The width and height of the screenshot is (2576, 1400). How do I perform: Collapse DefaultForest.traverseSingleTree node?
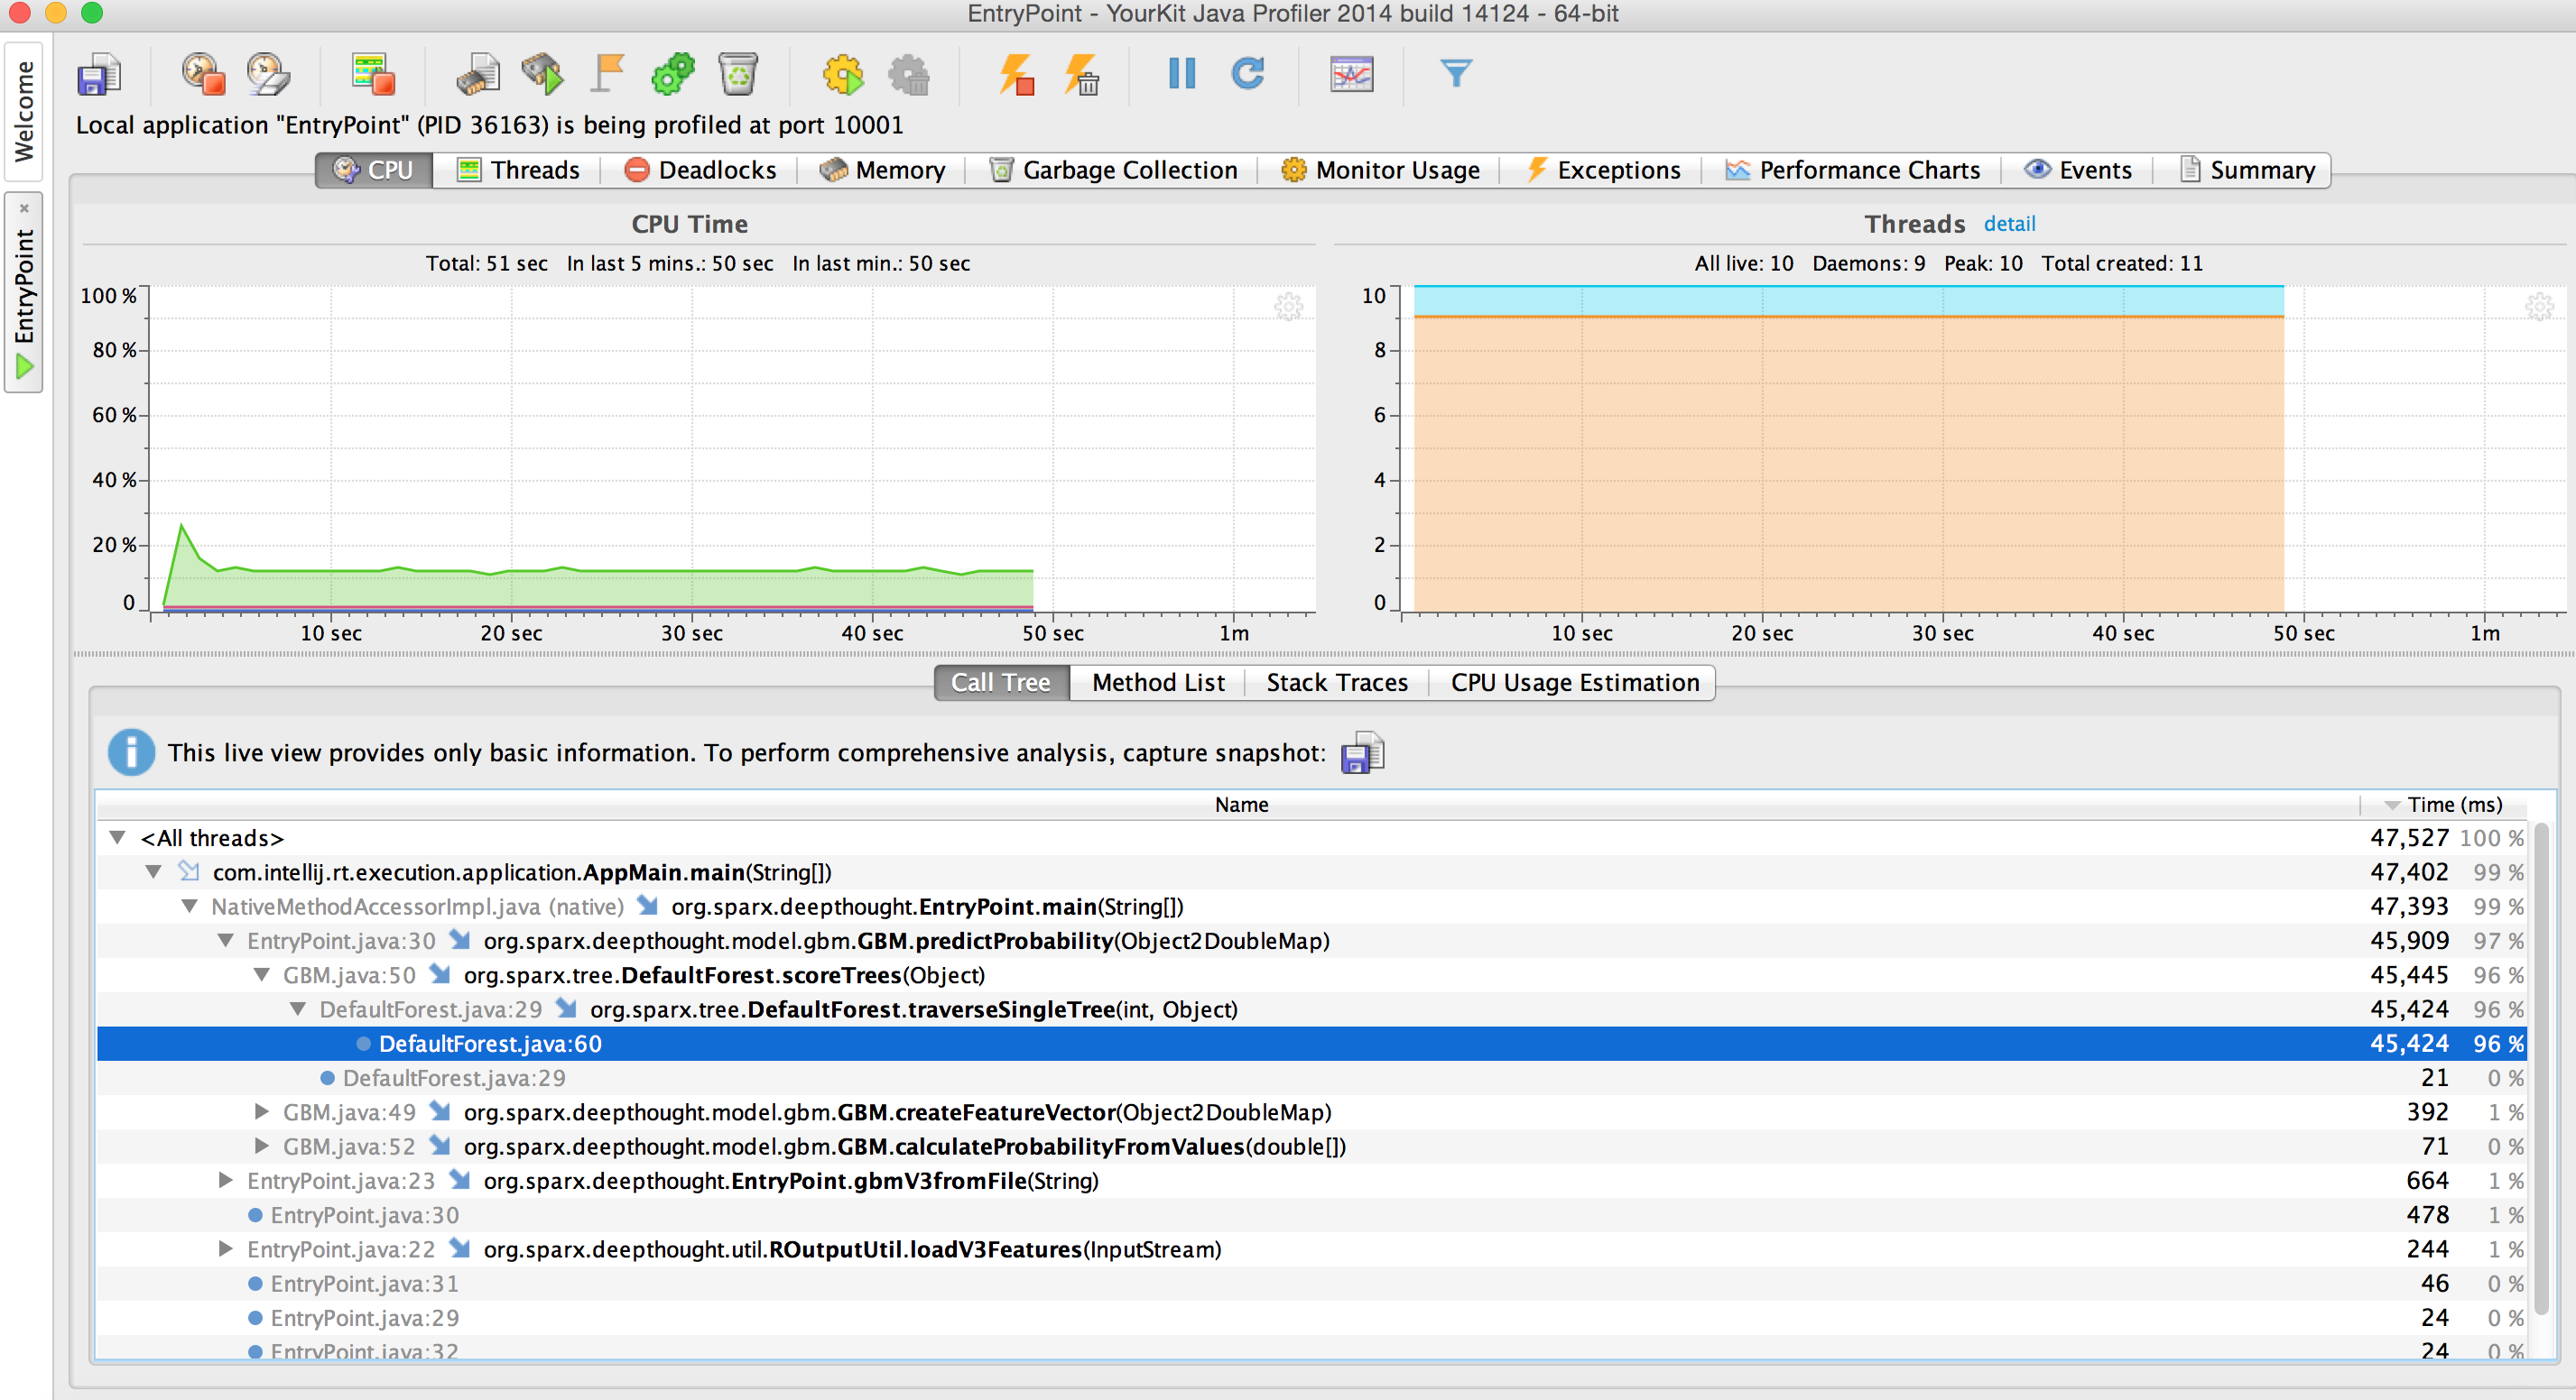(x=297, y=1009)
